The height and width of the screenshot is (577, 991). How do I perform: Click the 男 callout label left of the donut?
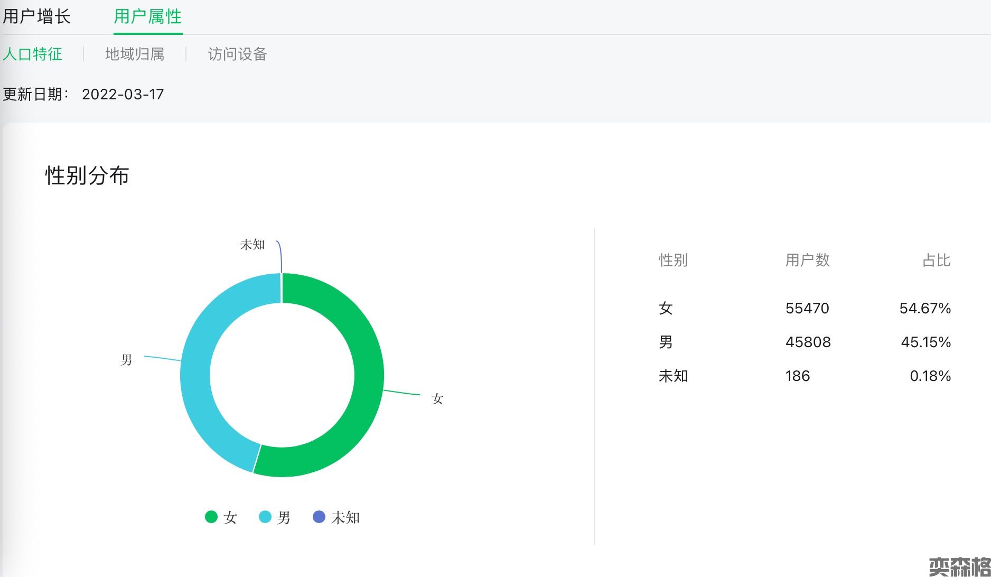tap(126, 360)
